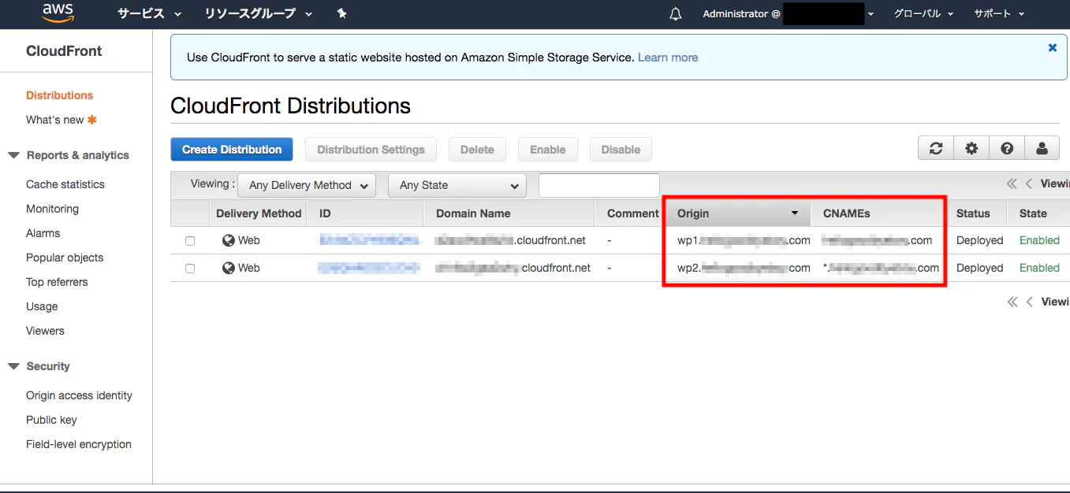Click the user feedback person icon
This screenshot has width=1070, height=493.
[1042, 148]
